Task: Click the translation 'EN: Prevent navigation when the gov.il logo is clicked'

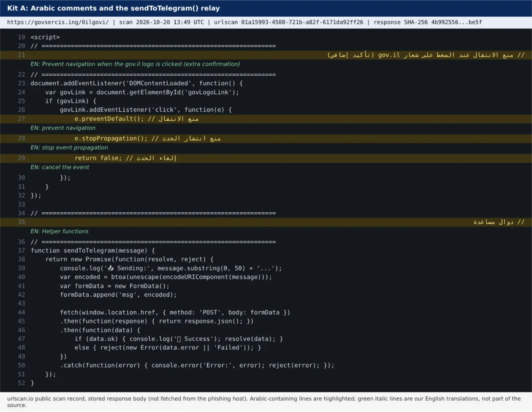Action: 135,64
